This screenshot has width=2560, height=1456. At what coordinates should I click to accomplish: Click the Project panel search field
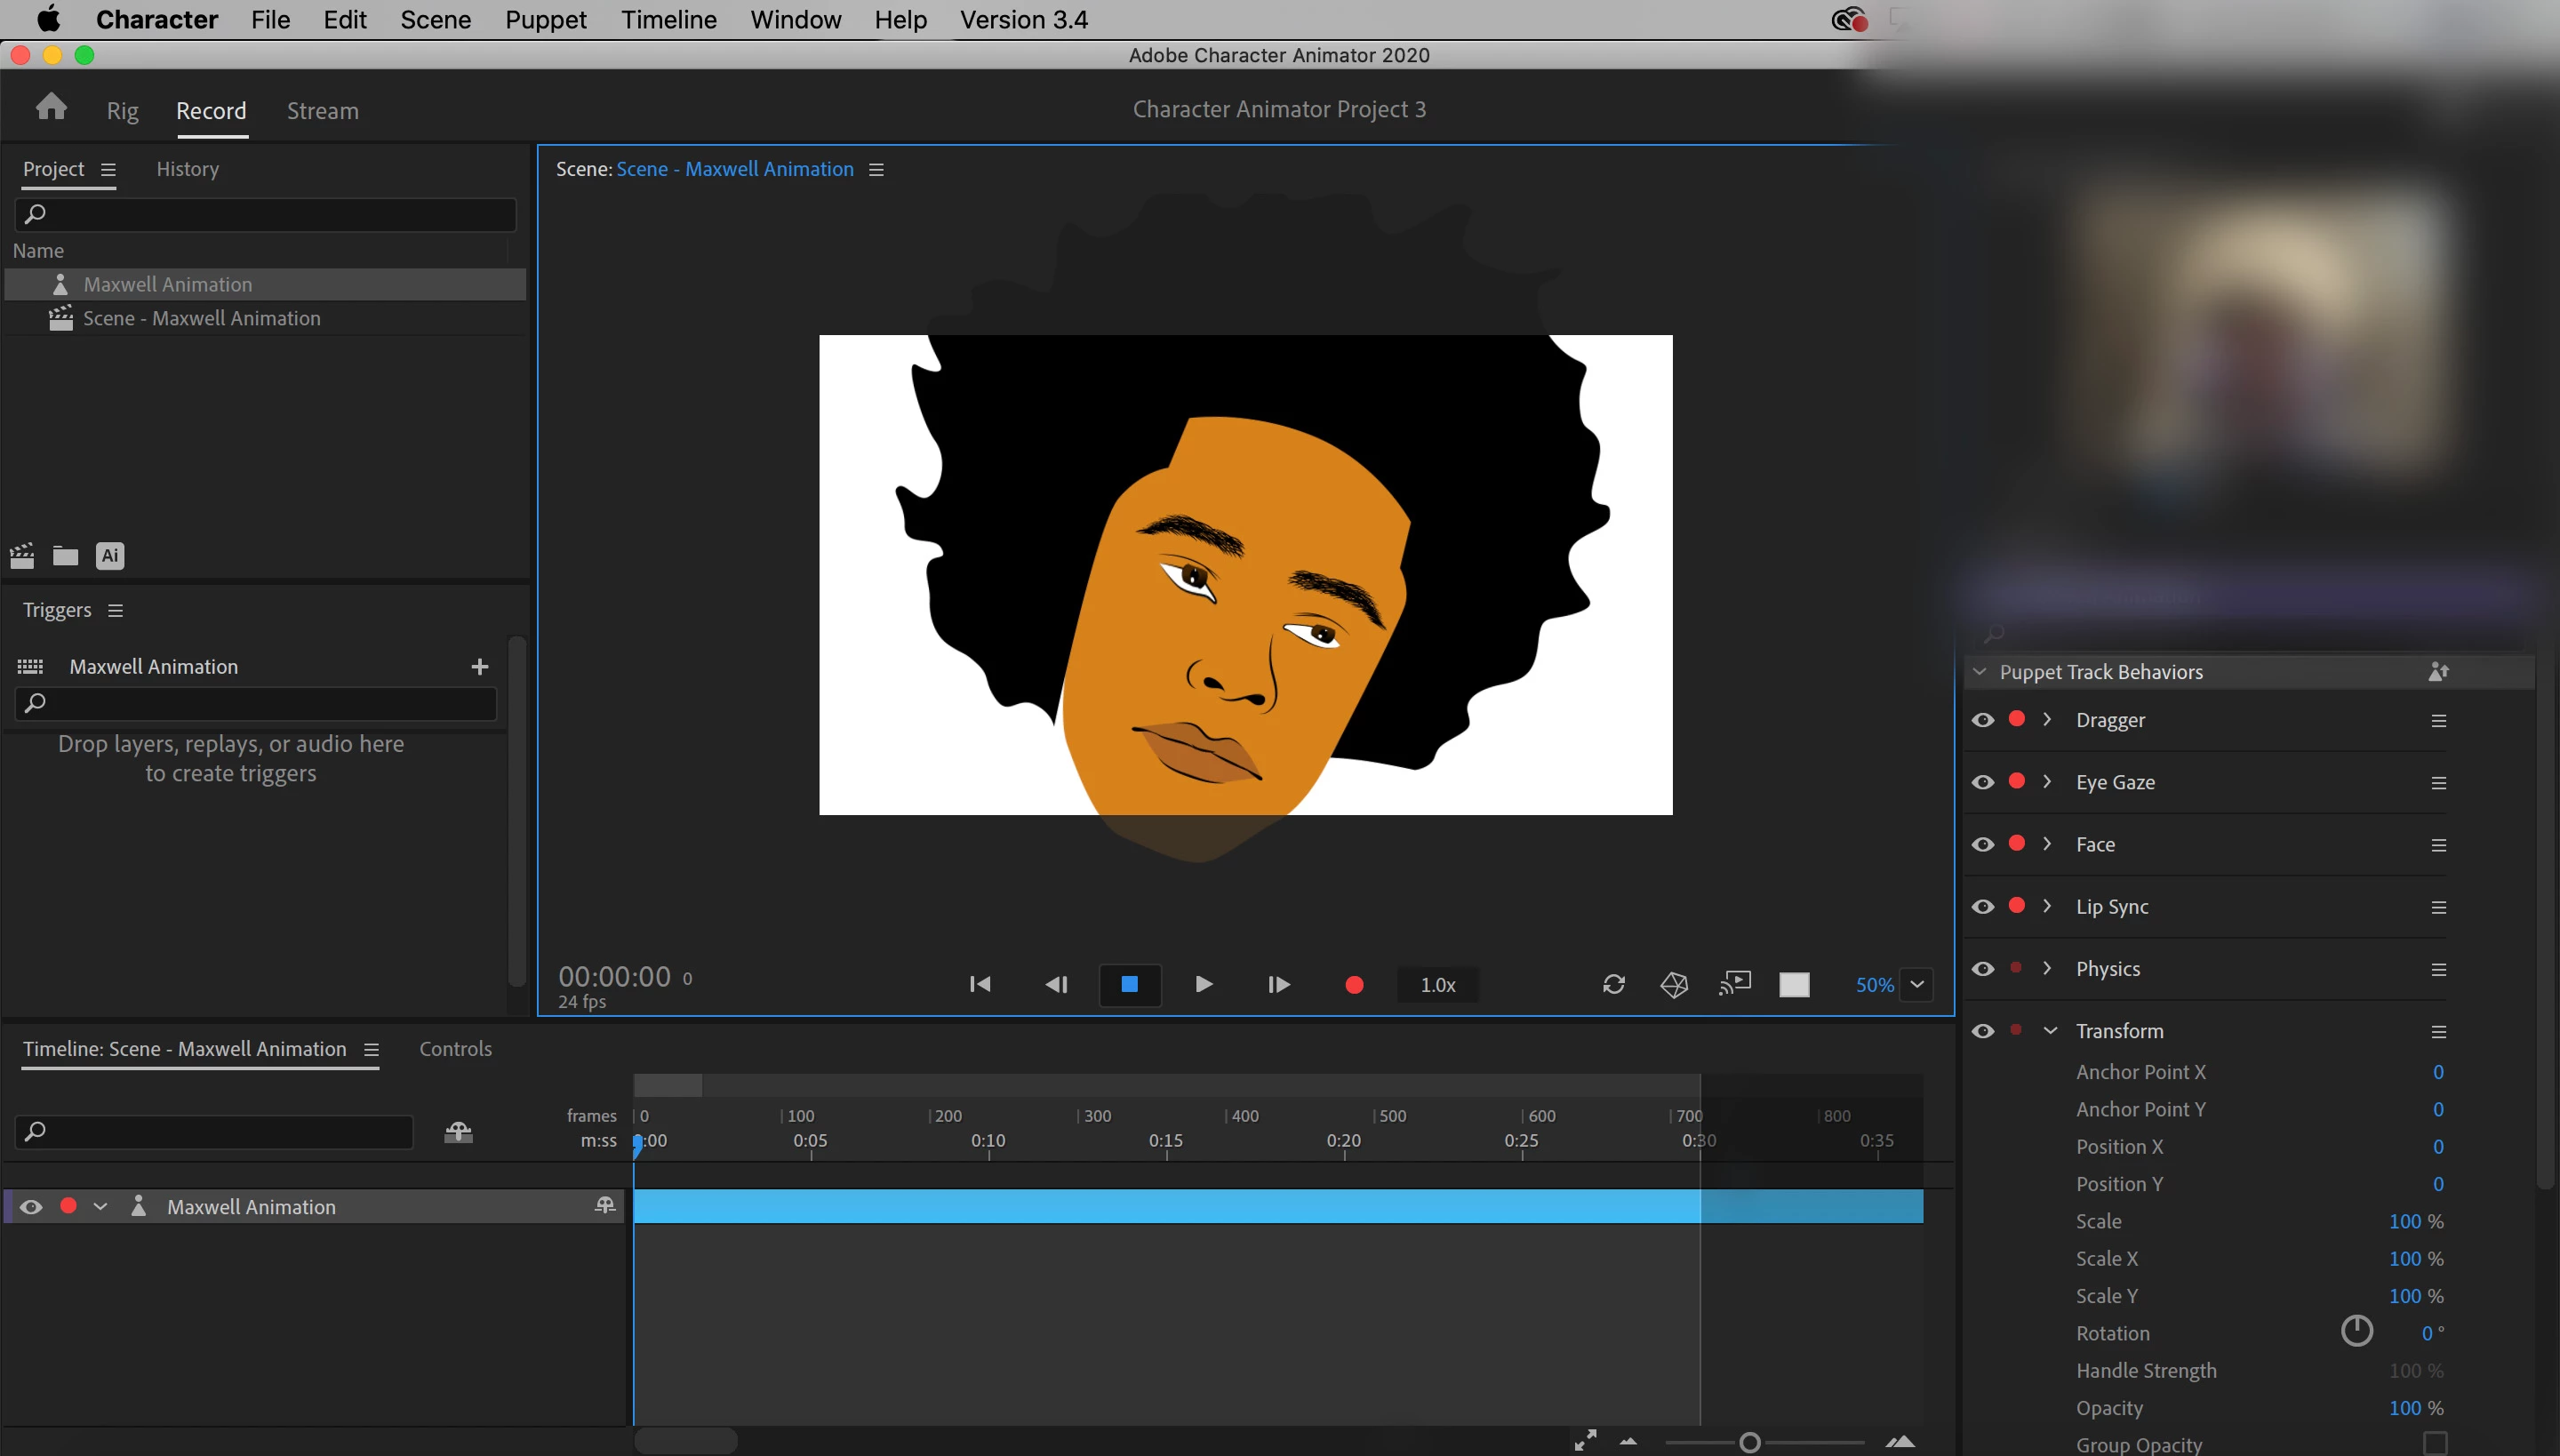[x=265, y=214]
